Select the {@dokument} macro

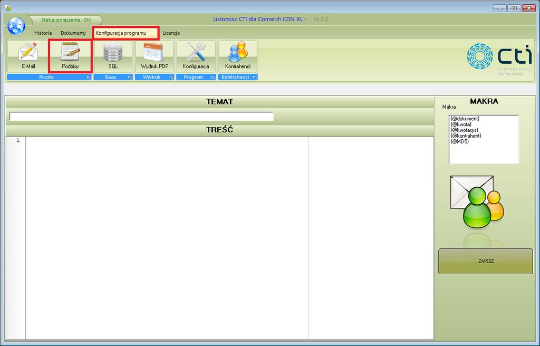[465, 119]
